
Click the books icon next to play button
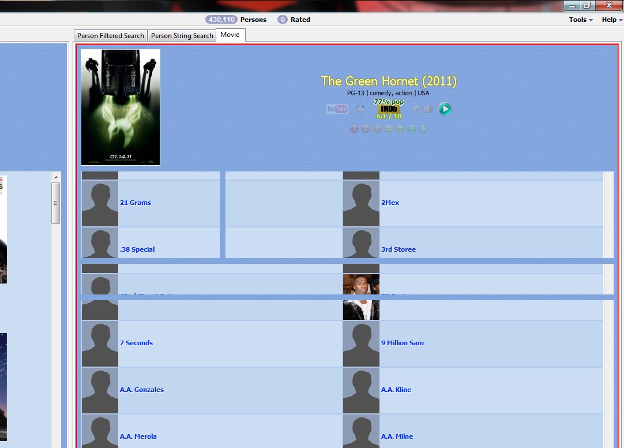pos(428,109)
